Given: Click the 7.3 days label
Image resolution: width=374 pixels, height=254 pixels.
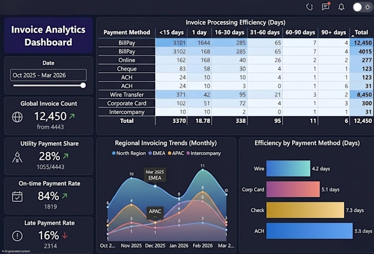Looking at the screenshot, I should (355, 210).
